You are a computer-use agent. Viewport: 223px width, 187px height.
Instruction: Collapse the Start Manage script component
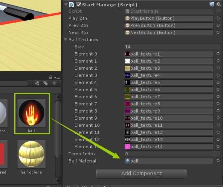(x=66, y=4)
